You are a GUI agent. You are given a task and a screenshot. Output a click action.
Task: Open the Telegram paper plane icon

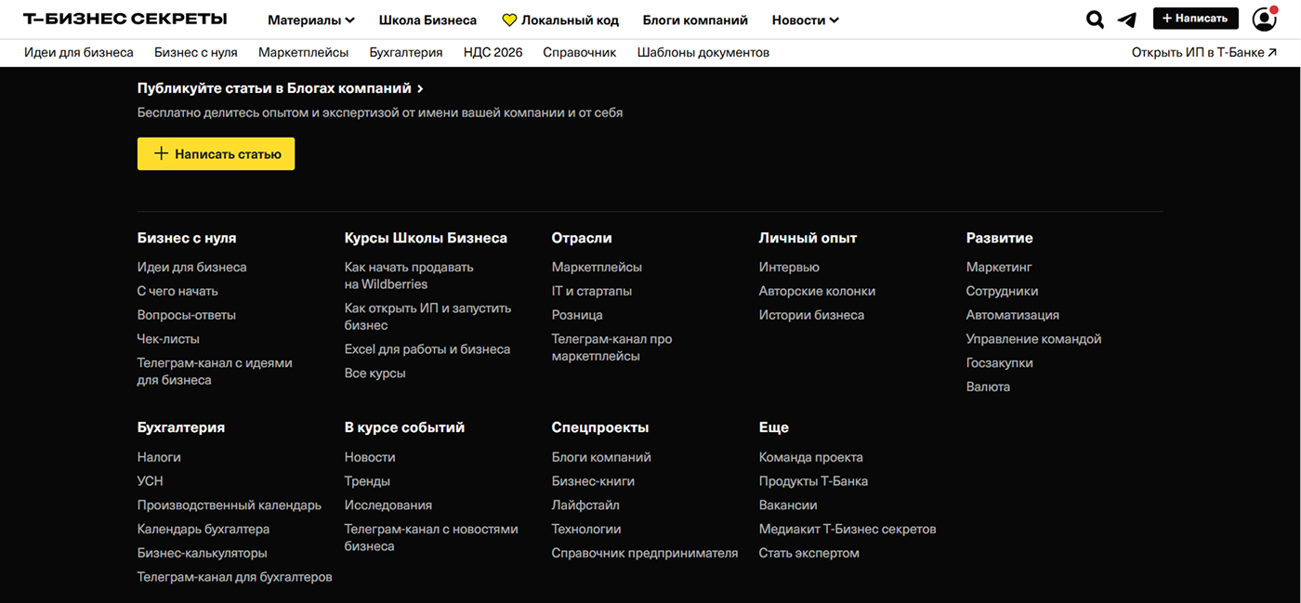tap(1127, 20)
